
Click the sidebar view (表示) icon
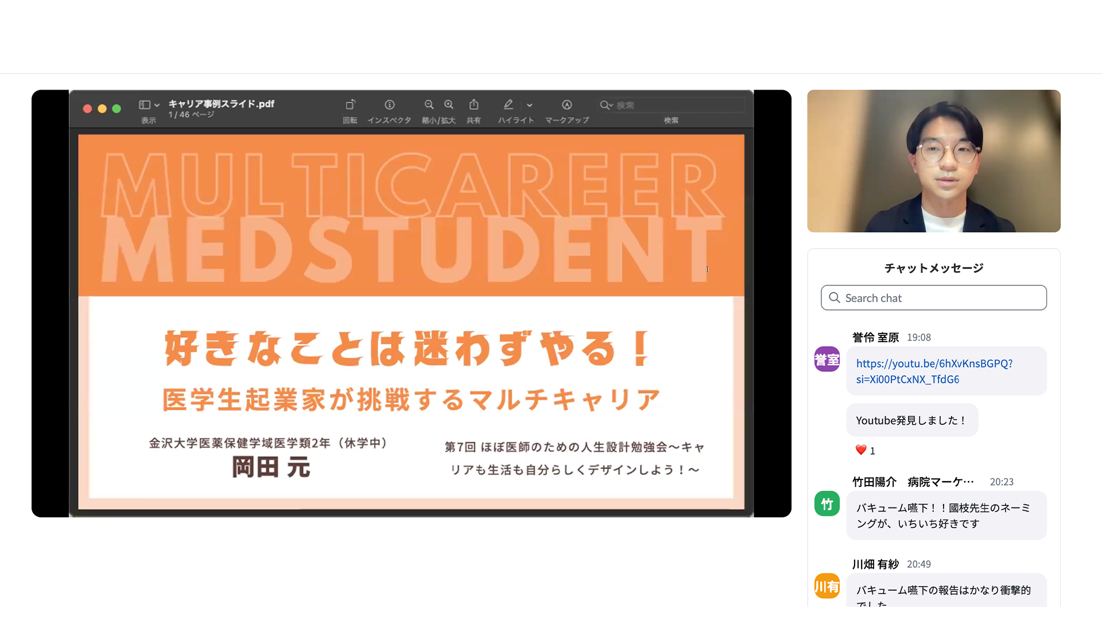pos(144,105)
